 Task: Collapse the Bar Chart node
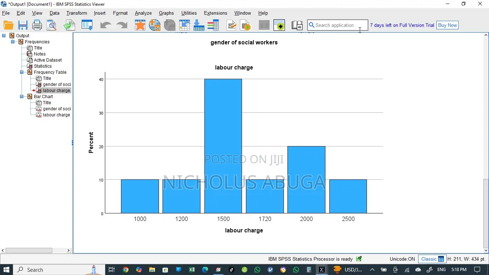click(x=21, y=96)
